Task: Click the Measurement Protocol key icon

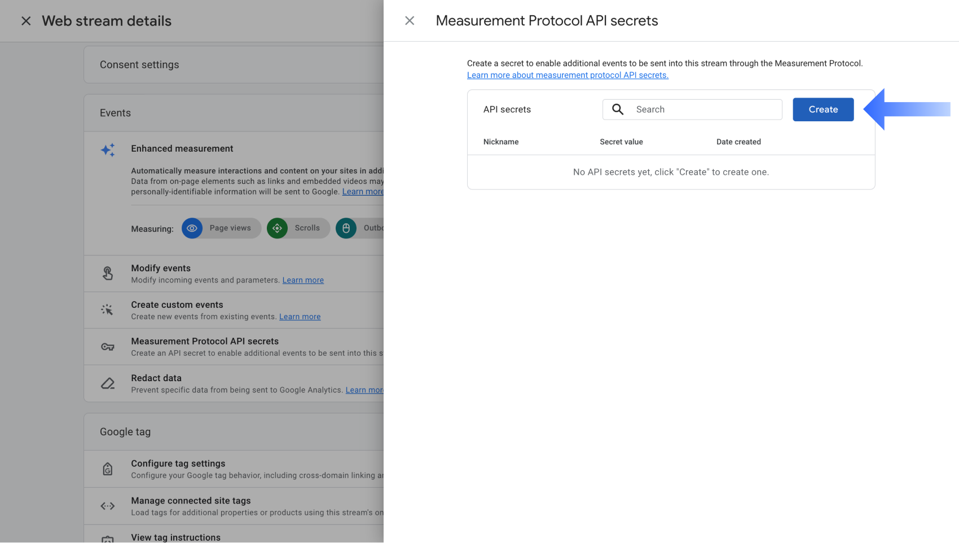Action: (108, 347)
